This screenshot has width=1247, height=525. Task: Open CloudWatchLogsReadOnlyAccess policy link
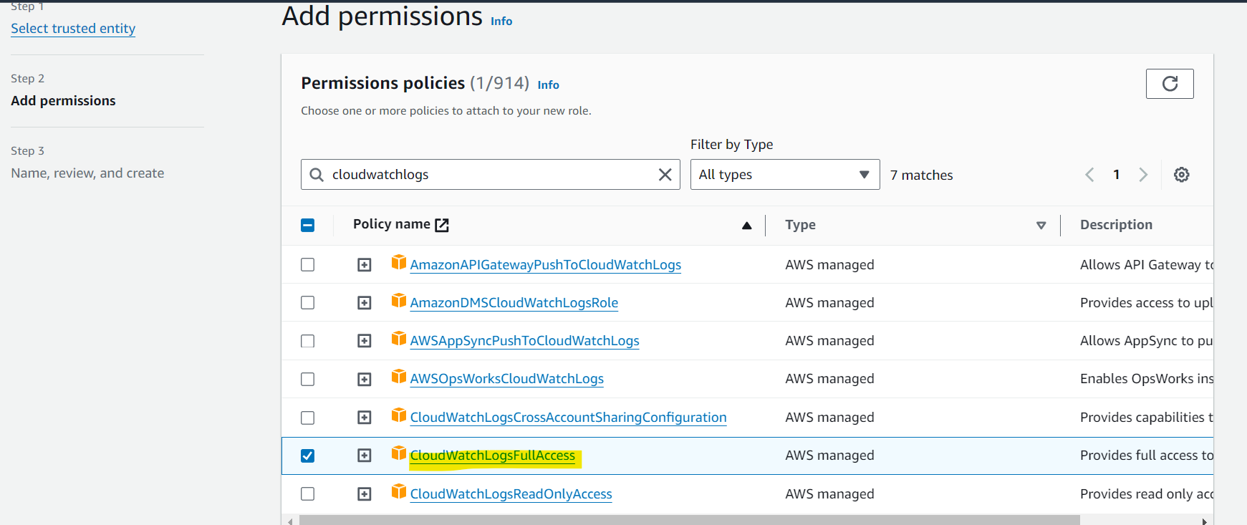pos(511,494)
